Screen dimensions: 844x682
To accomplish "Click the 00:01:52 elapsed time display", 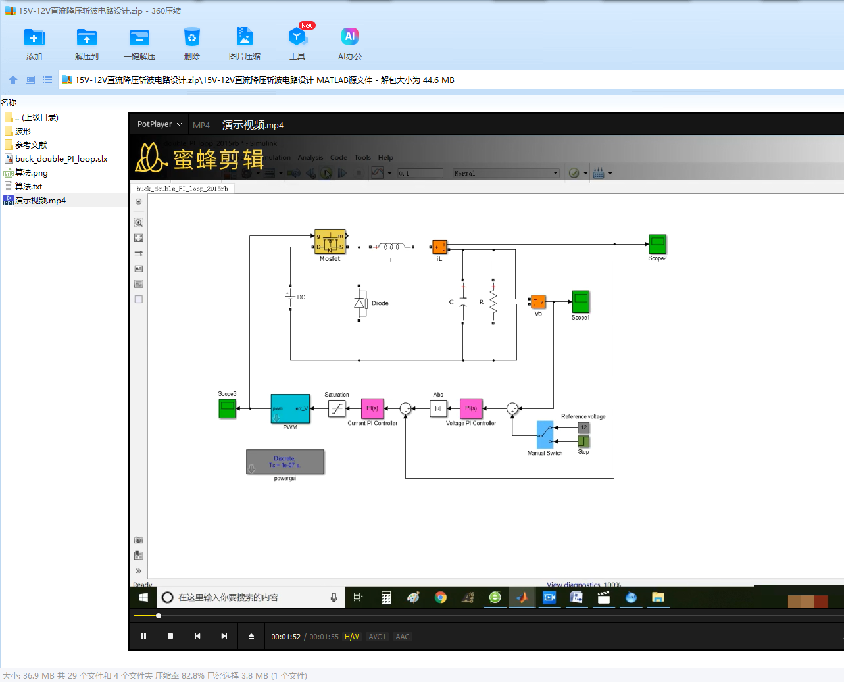I will pos(286,637).
